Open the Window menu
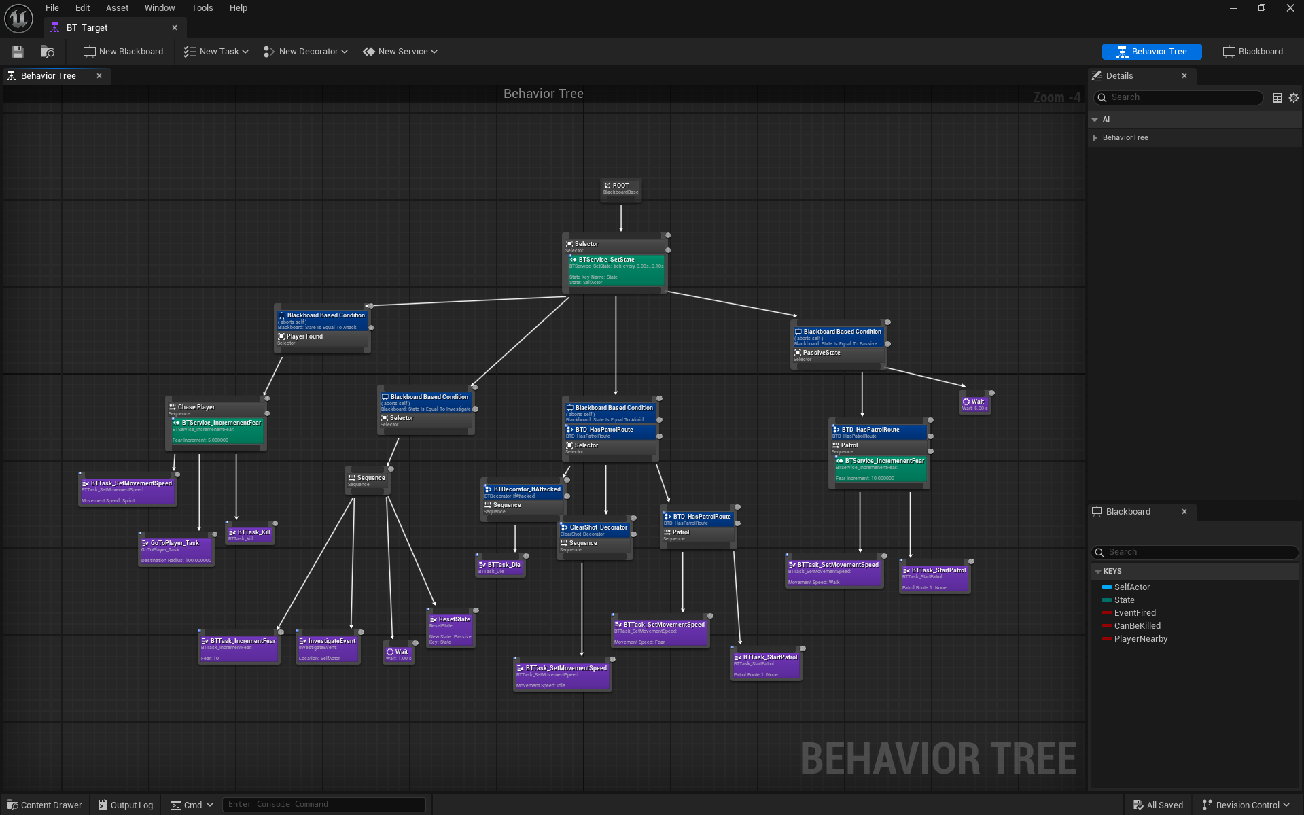This screenshot has height=815, width=1304. (160, 7)
